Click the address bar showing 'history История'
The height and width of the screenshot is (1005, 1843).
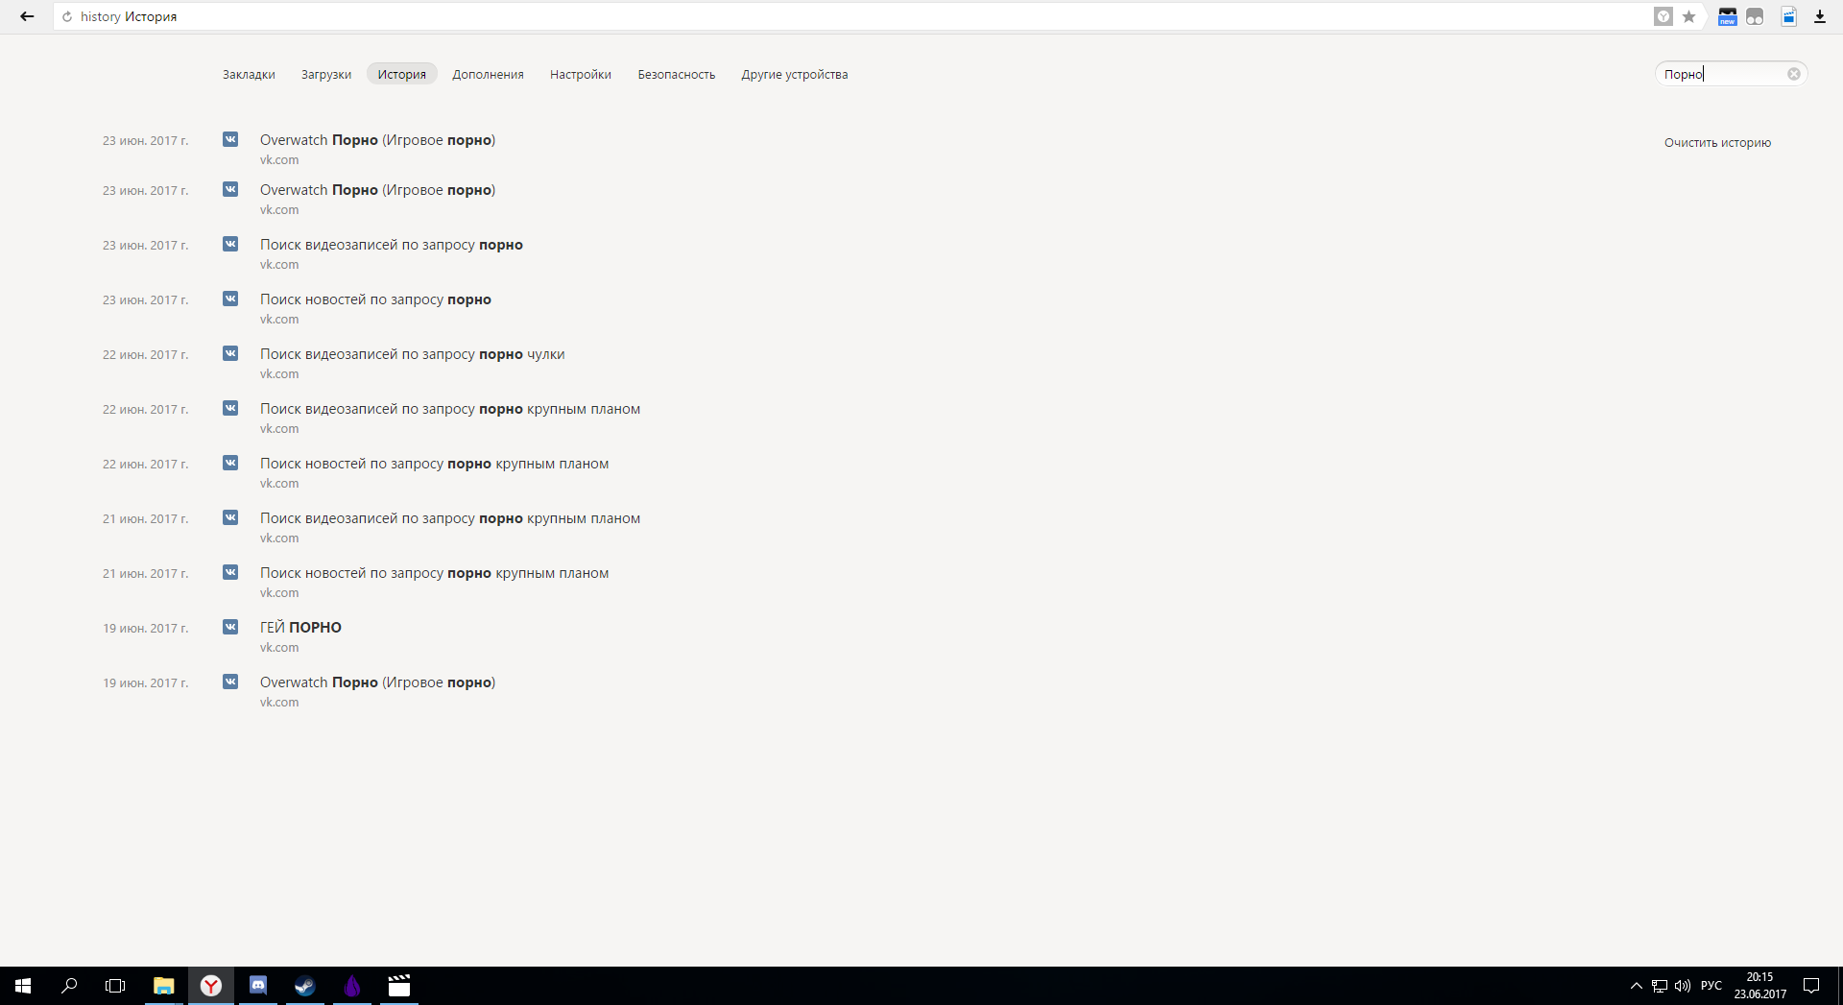(x=854, y=16)
